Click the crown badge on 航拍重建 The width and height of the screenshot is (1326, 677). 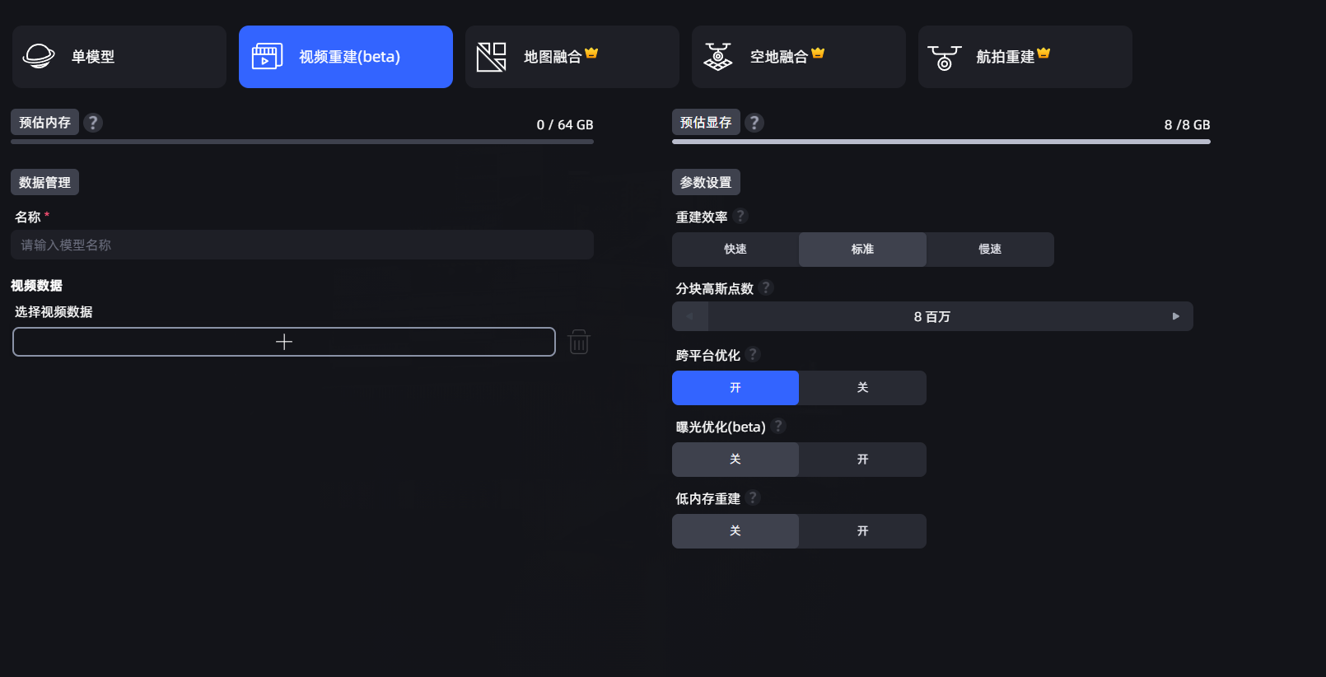coord(1044,53)
